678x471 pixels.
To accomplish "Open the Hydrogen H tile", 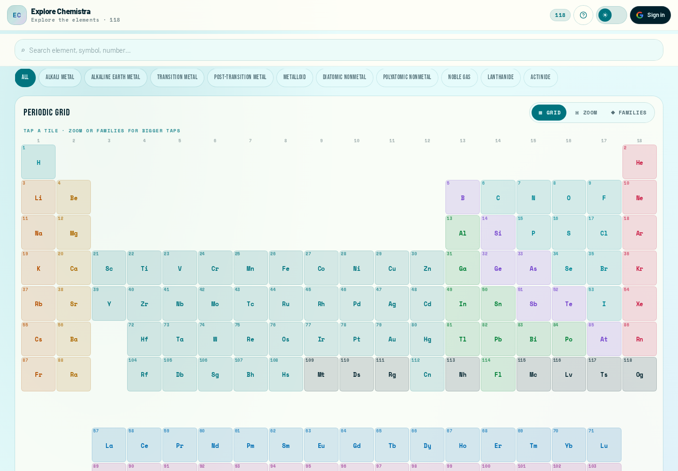I will coord(39,162).
